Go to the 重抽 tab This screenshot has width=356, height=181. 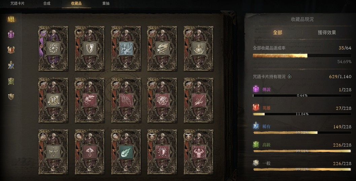106,4
